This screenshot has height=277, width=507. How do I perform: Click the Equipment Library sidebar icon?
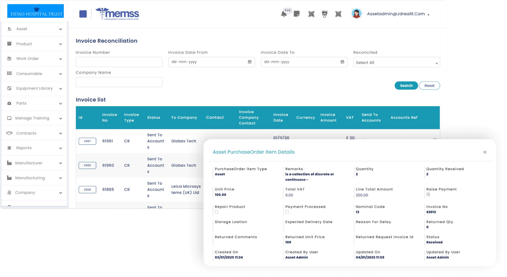tap(9, 88)
